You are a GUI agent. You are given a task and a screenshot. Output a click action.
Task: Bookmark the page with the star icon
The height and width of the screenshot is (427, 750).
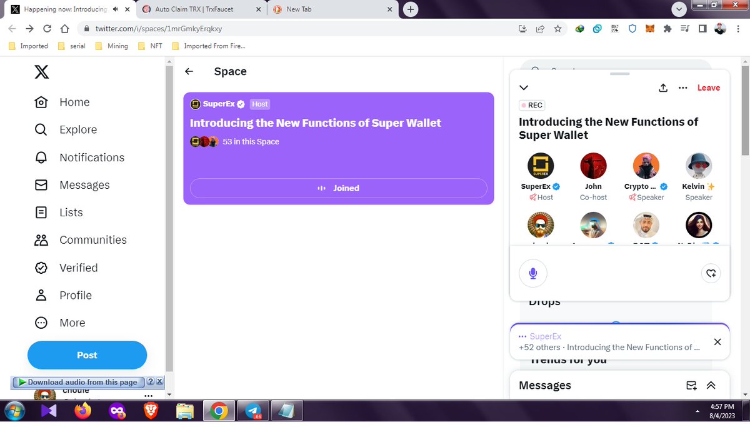(x=557, y=29)
